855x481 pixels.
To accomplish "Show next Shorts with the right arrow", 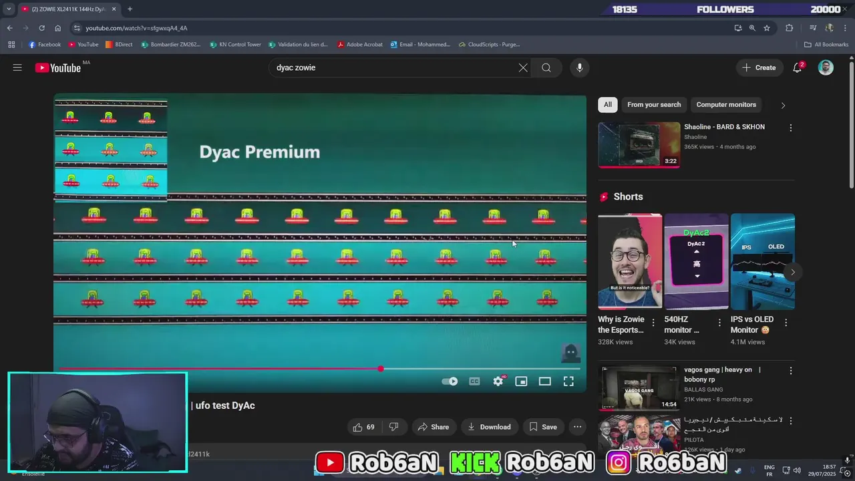I will pyautogui.click(x=793, y=272).
